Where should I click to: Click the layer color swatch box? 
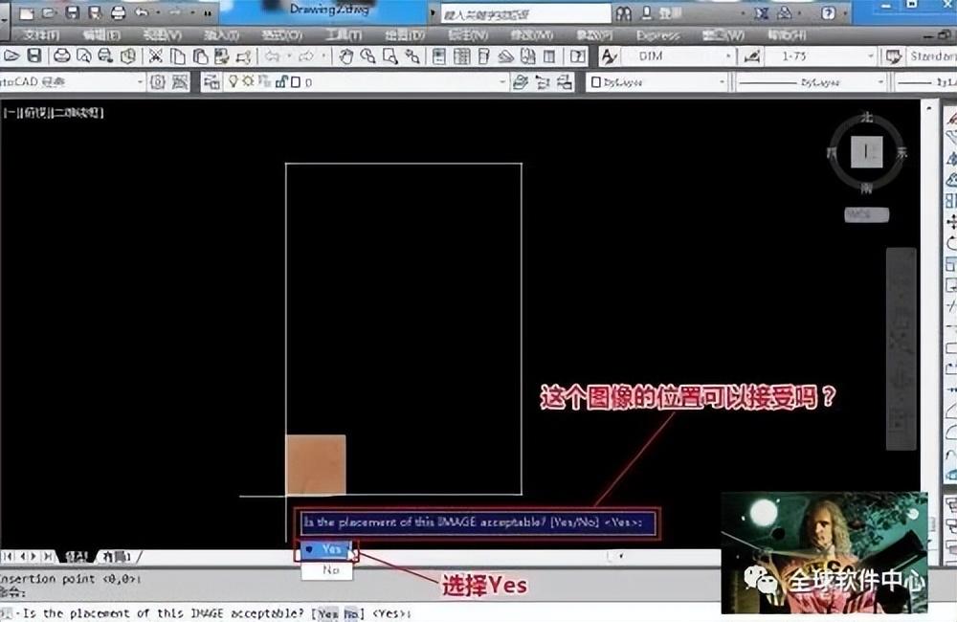coord(296,81)
